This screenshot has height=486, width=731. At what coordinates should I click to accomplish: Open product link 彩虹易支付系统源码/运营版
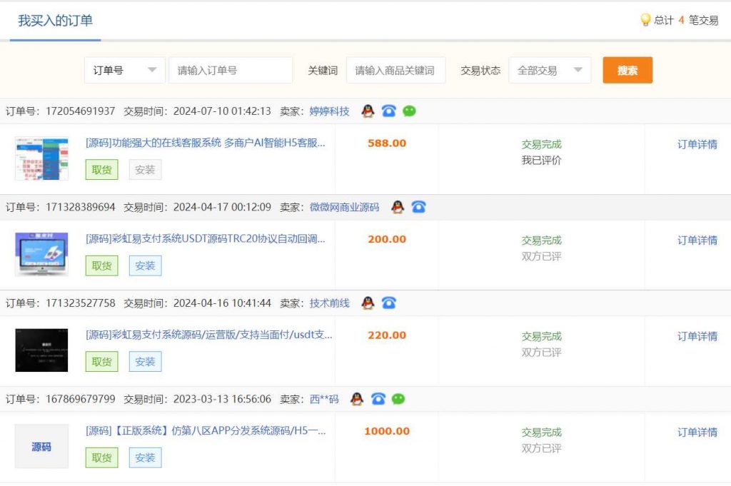(x=209, y=335)
